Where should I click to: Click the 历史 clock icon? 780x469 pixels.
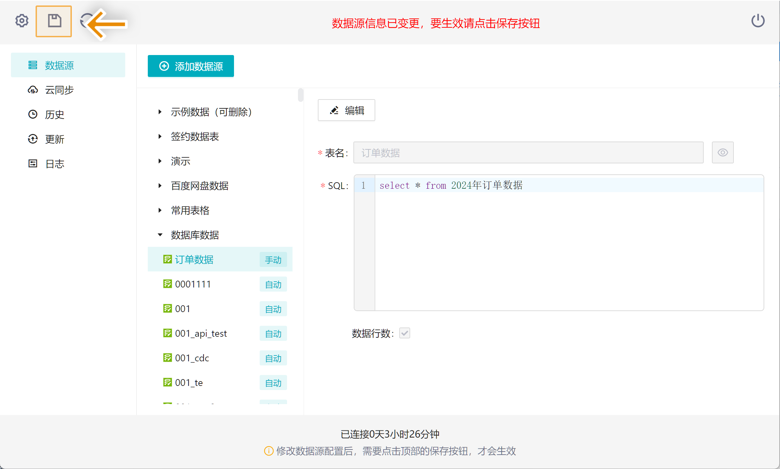pyautogui.click(x=33, y=114)
